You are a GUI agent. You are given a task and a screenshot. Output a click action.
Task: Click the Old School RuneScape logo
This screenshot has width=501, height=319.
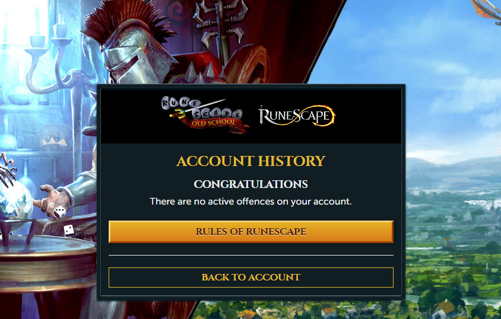tap(204, 115)
